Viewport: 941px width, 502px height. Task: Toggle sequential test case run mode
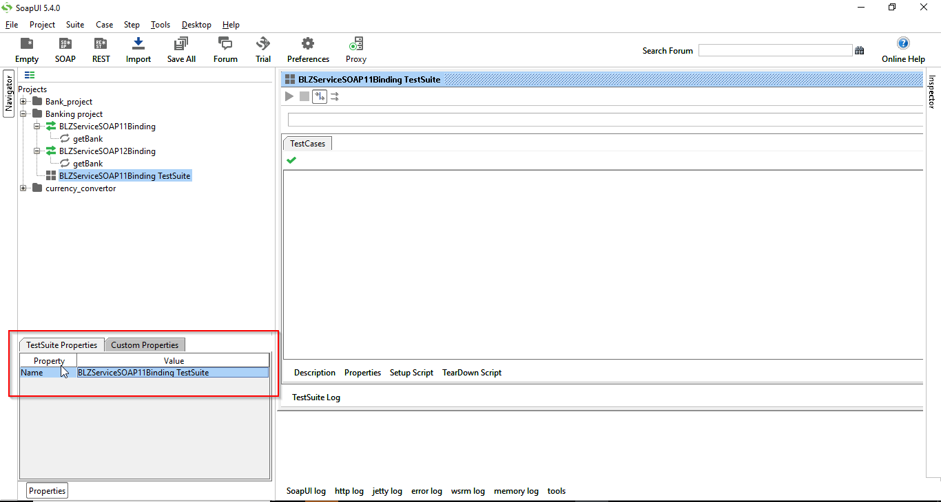pos(319,96)
